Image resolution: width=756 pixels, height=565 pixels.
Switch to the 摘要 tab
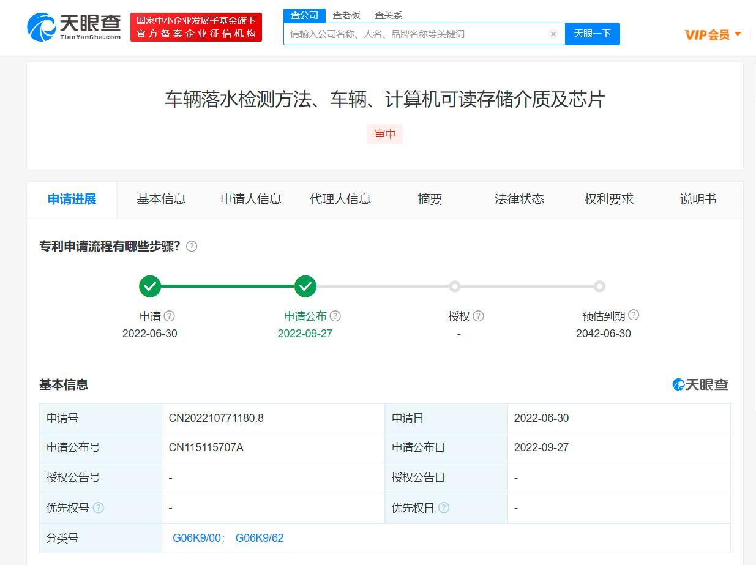(430, 199)
